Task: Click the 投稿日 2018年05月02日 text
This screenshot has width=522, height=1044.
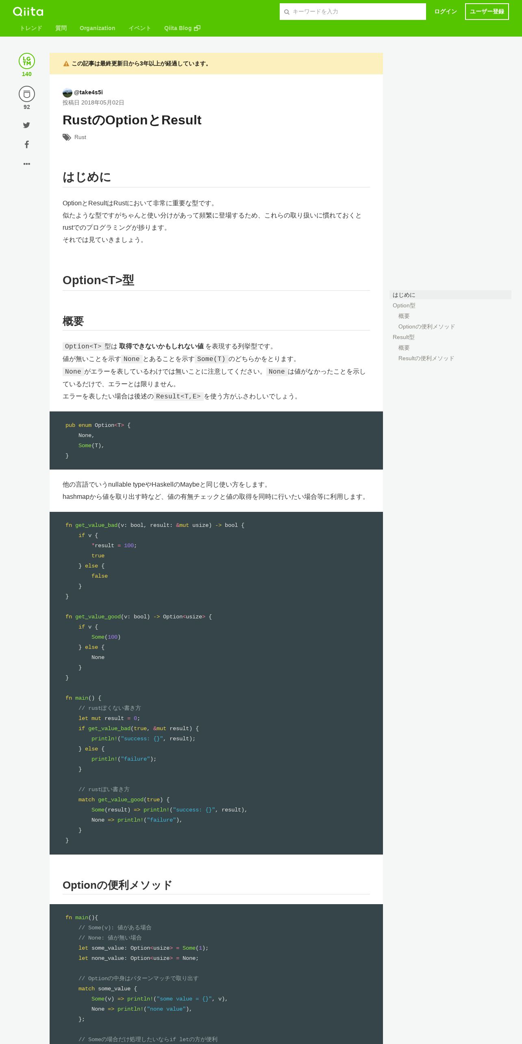Action: click(x=94, y=102)
